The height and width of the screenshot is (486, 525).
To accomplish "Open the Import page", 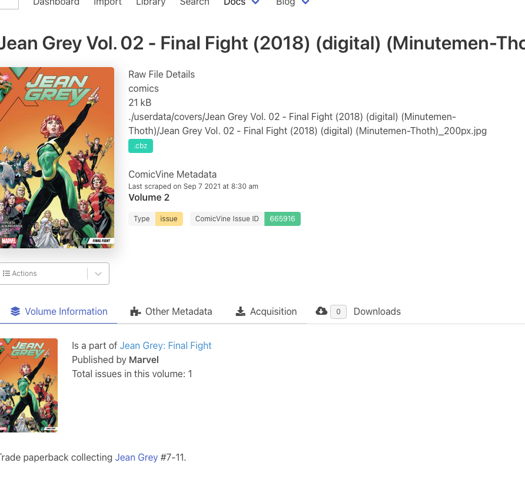I will [108, 3].
